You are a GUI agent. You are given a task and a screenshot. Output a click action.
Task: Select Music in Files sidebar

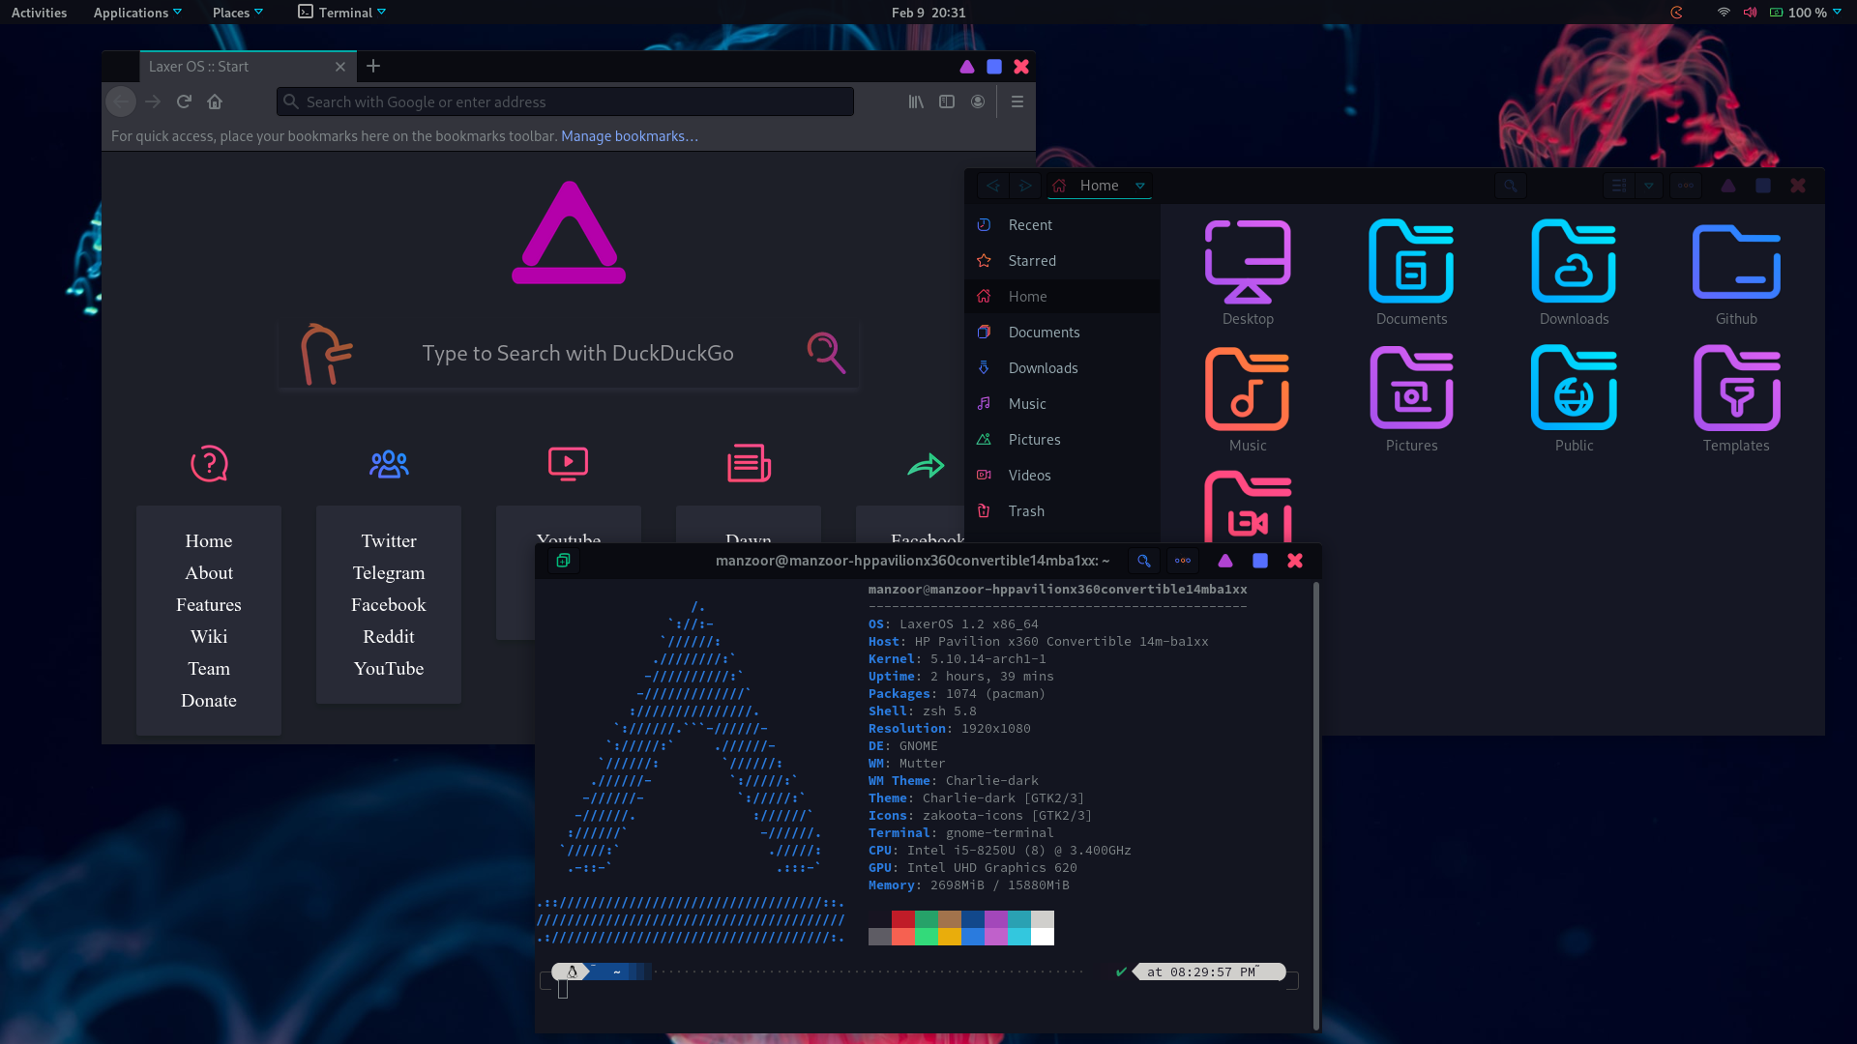pyautogui.click(x=1062, y=404)
